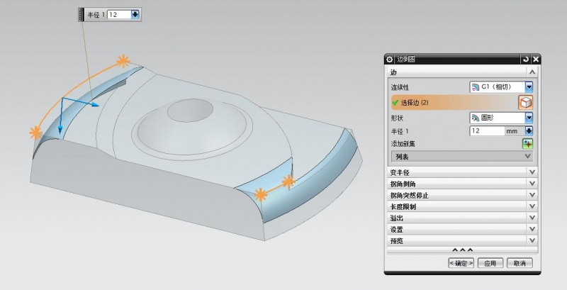Screen dimensions: 567x290
Task: Click the select edge cube icon
Action: [526, 103]
